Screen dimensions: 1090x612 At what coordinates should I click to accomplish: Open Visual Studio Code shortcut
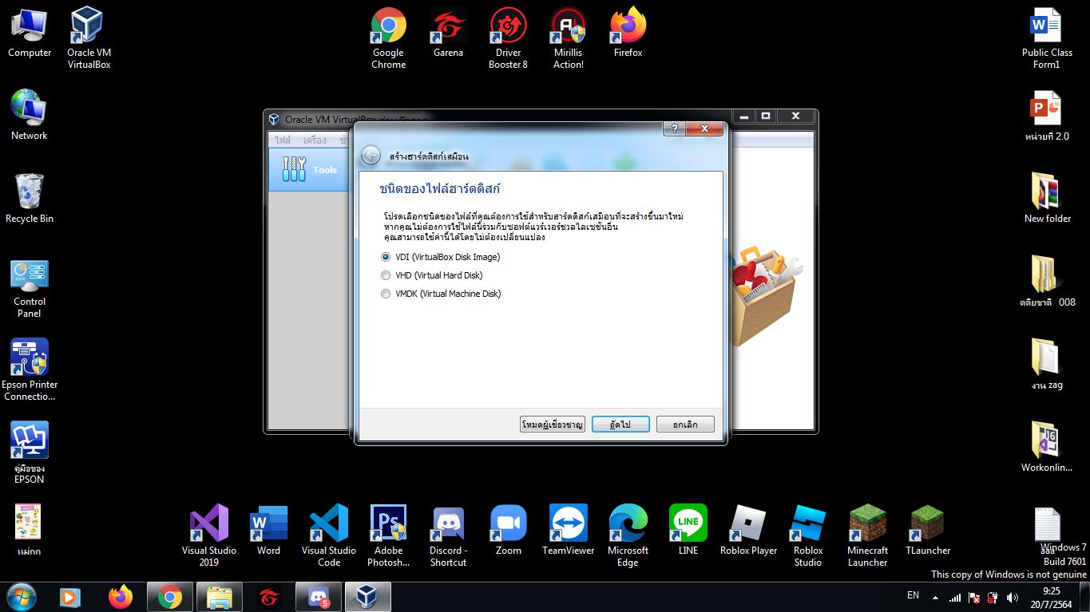[x=329, y=535]
